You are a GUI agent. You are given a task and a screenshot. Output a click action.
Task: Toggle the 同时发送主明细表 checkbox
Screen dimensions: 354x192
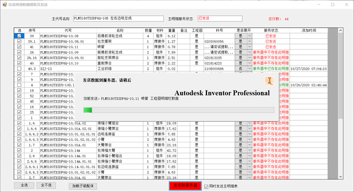pos(206,186)
